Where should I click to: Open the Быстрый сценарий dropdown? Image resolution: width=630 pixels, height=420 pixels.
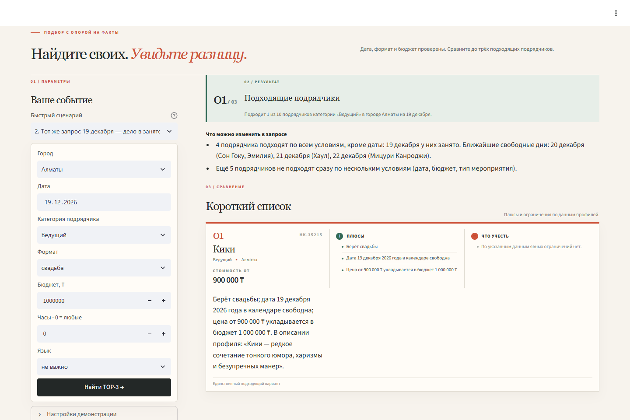point(104,131)
